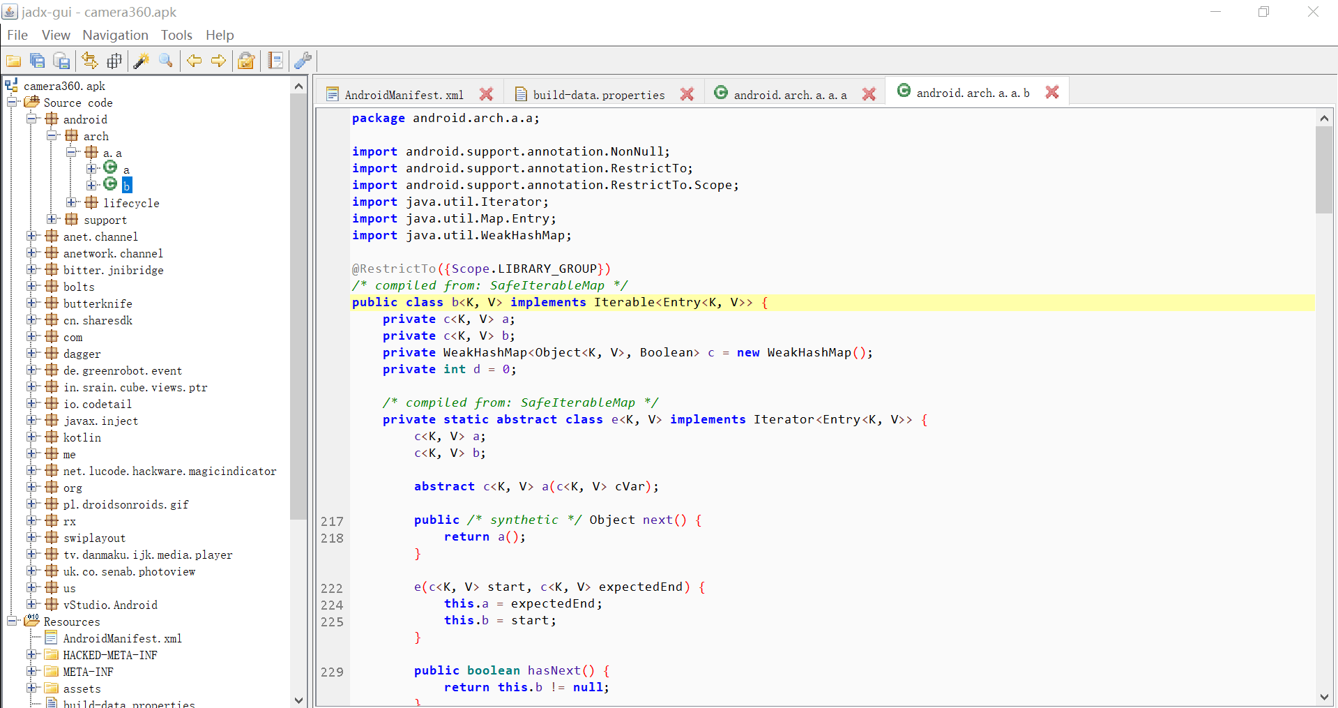Image resolution: width=1338 pixels, height=708 pixels.
Task: Open Class search with magnifier icon
Action: pos(166,61)
